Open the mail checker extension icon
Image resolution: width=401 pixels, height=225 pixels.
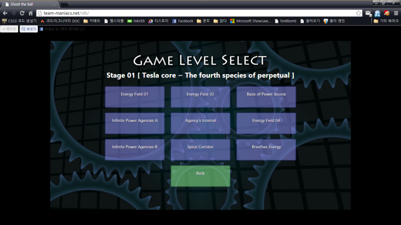point(368,13)
